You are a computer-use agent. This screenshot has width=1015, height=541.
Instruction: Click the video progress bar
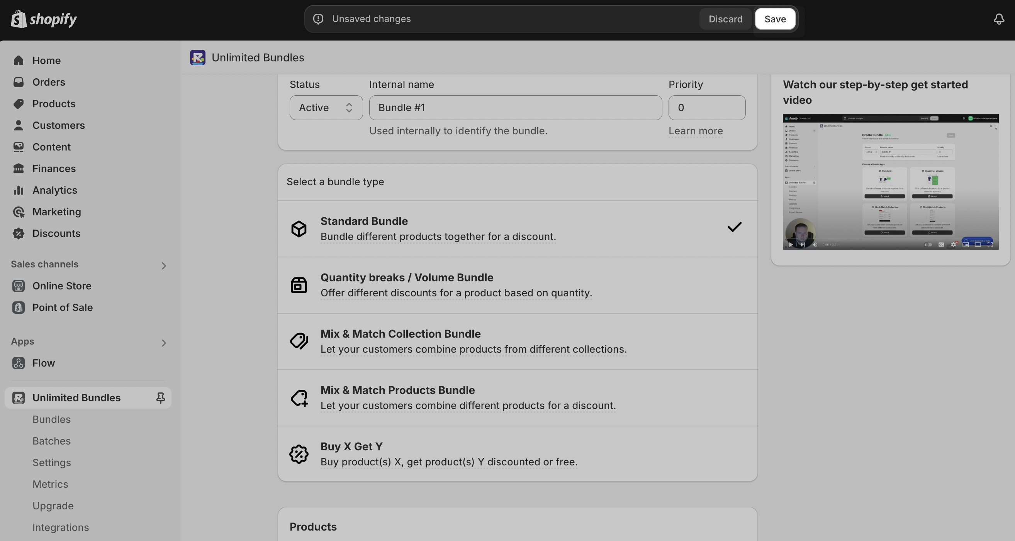click(891, 238)
